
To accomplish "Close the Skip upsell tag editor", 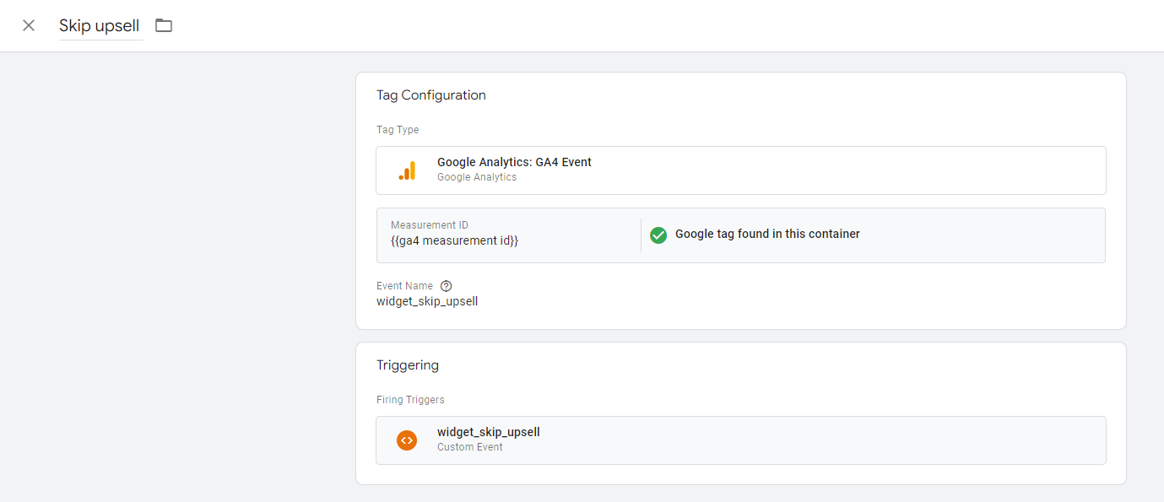I will tap(29, 25).
